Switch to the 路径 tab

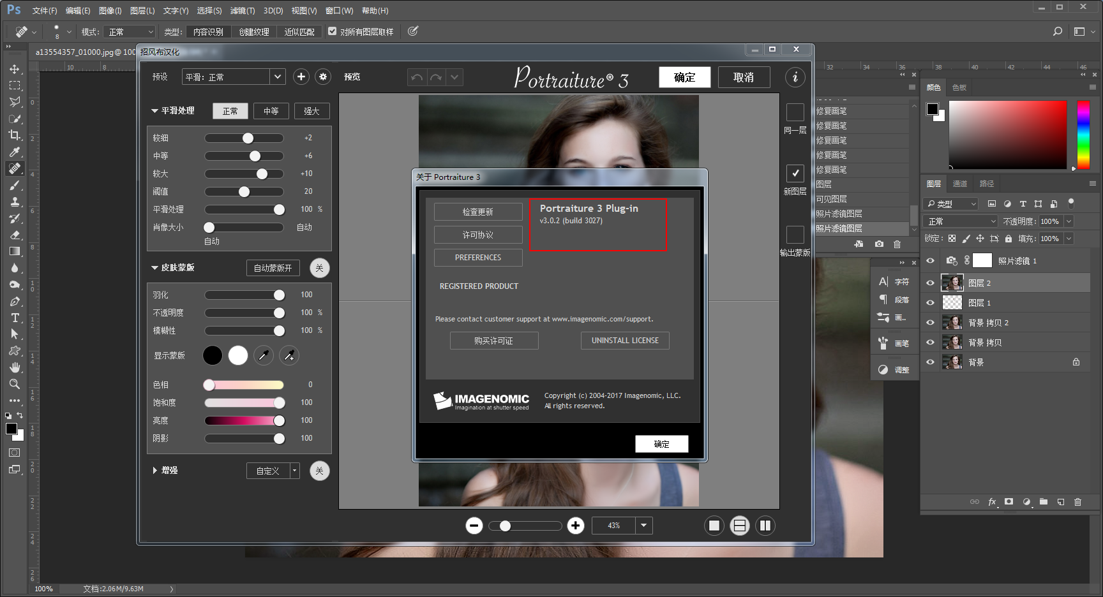pyautogui.click(x=987, y=184)
